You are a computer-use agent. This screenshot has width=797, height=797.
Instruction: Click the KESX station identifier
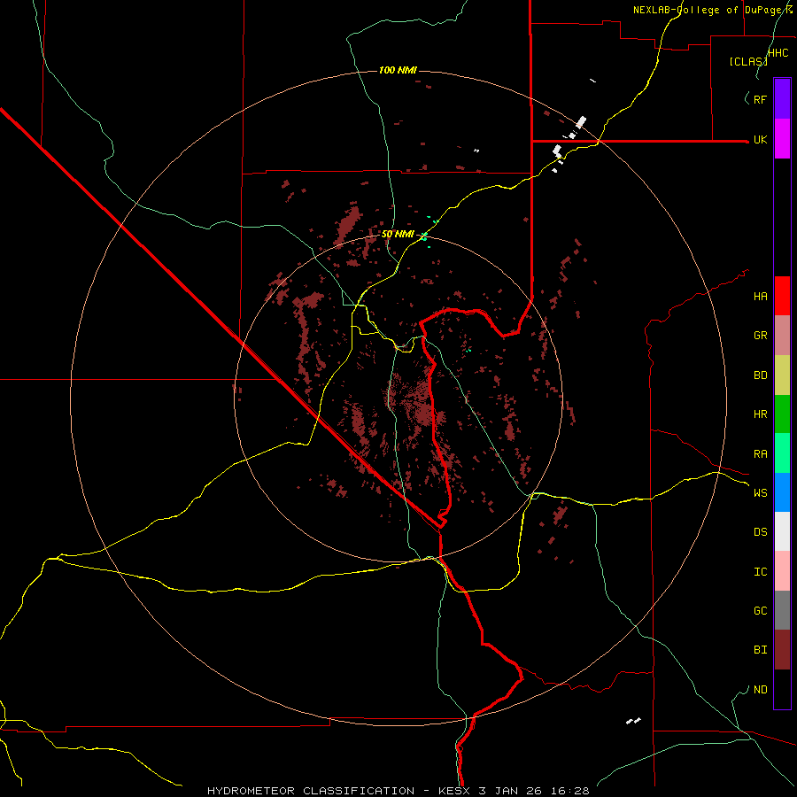pos(453,791)
